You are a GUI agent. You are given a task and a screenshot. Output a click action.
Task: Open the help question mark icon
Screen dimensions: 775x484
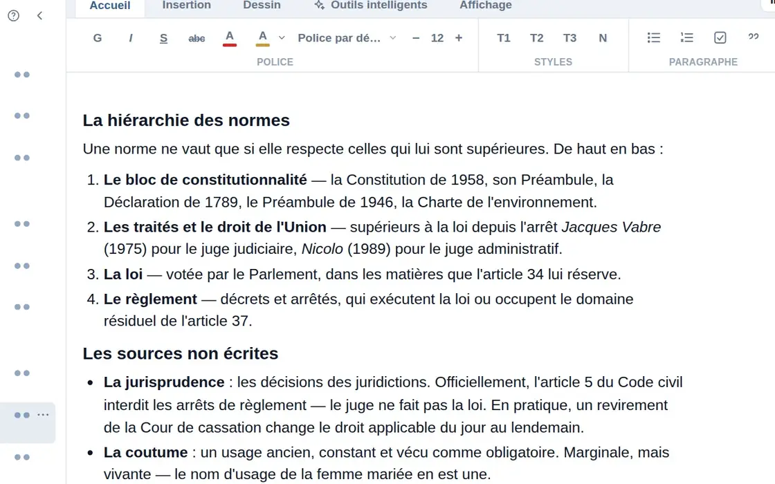tap(14, 16)
